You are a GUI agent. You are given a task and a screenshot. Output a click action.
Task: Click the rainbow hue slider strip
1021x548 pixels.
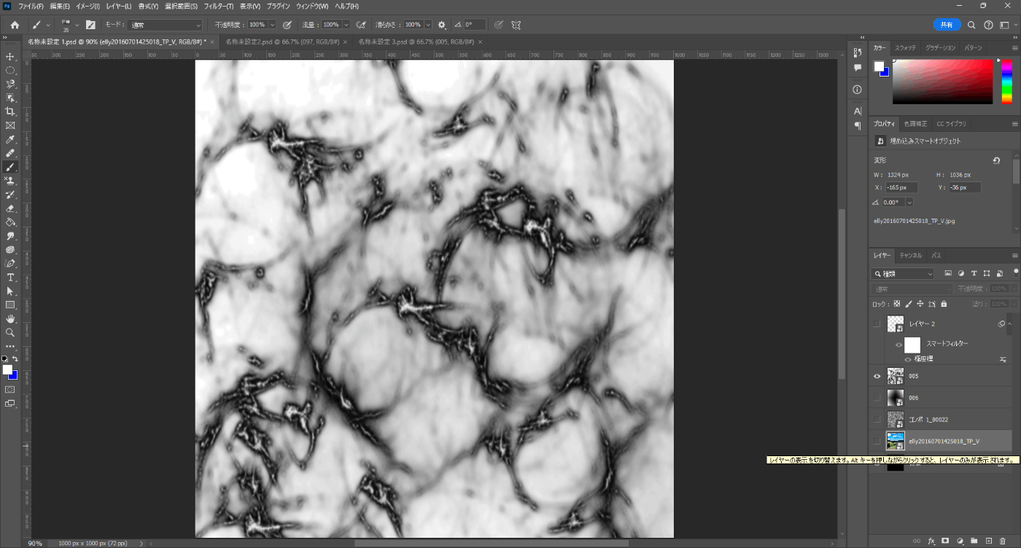click(1006, 82)
